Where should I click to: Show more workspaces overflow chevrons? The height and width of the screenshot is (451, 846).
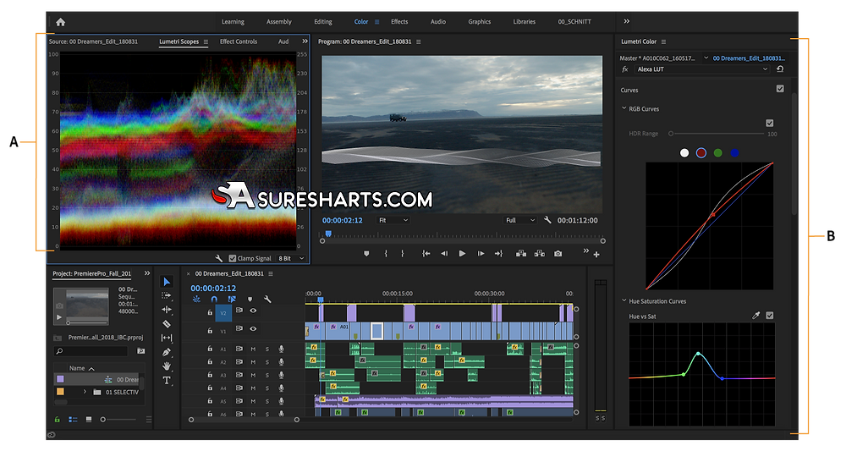click(x=626, y=22)
